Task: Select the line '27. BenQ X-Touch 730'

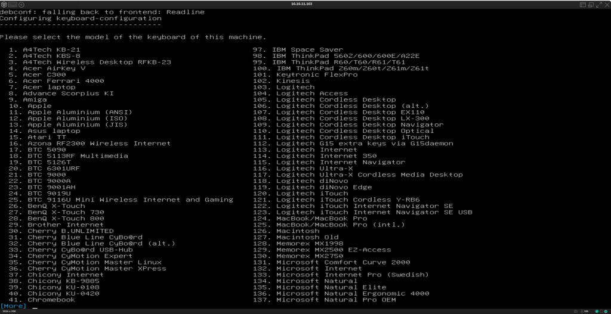Action: (x=56, y=212)
